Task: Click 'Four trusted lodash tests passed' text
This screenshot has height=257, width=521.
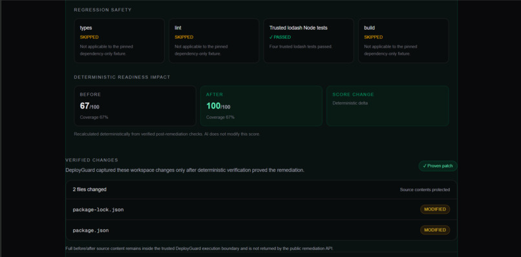Action: click(301, 46)
